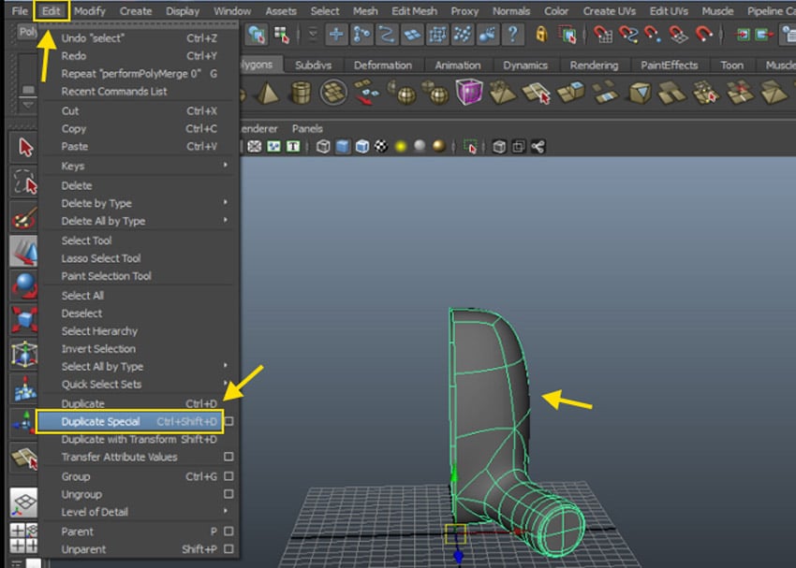Click the polygon cylinder shelf icon
The height and width of the screenshot is (568, 796).
[x=300, y=93]
